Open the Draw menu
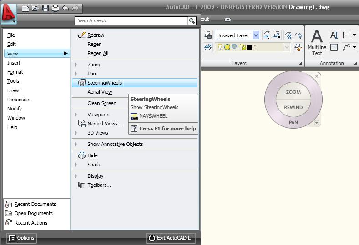 [13, 90]
